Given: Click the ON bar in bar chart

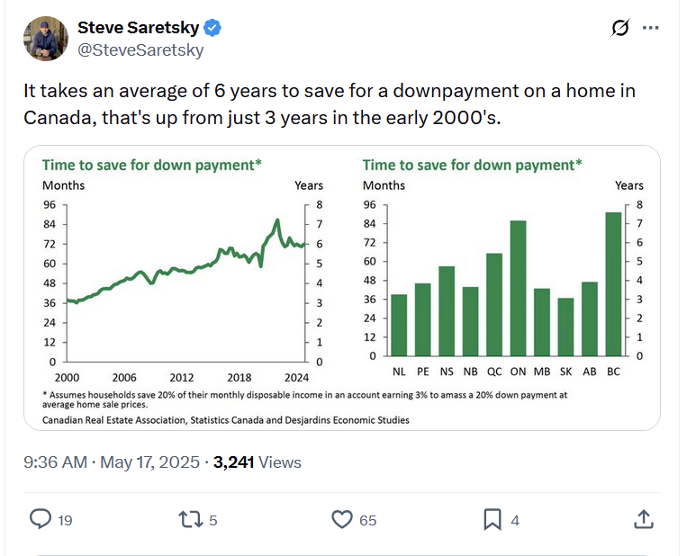Looking at the screenshot, I should click(518, 288).
